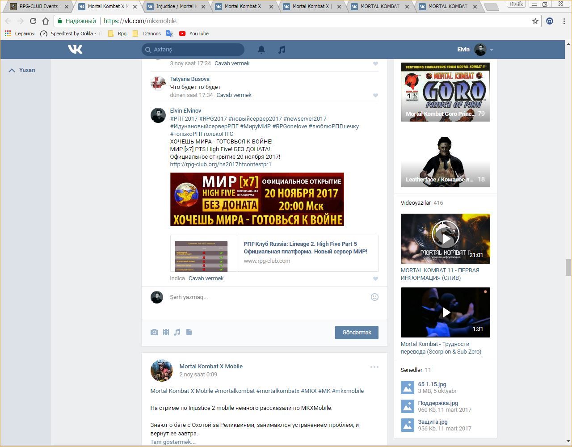
Task: Open the Сервисы apps shortcut
Action: (20, 34)
